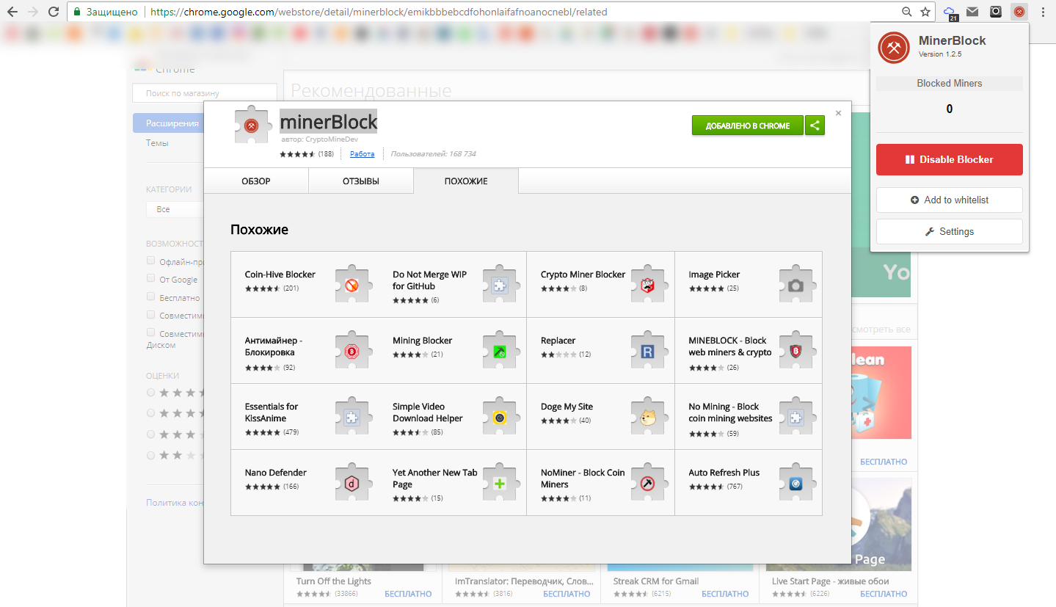The height and width of the screenshot is (607, 1056).
Task: Toggle the MinerBlock toolbar extension icon
Action: coord(1019,12)
